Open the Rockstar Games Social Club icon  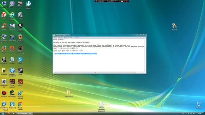coord(20,27)
